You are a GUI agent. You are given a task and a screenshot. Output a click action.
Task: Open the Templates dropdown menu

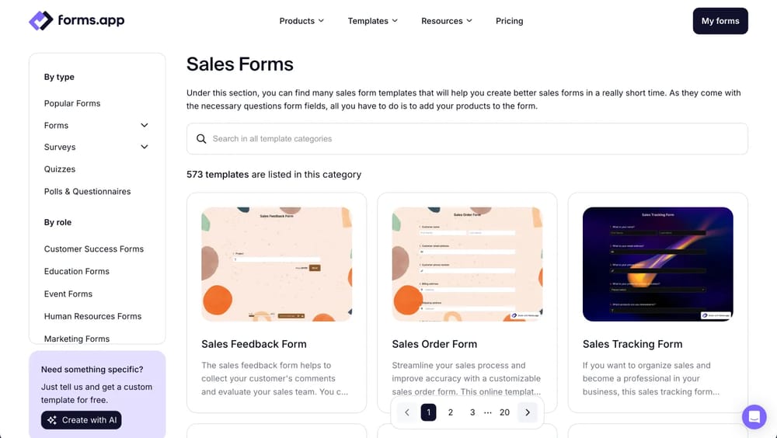372,21
